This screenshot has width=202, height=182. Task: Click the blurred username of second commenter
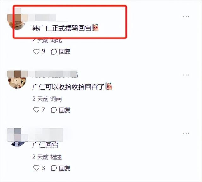53,74
